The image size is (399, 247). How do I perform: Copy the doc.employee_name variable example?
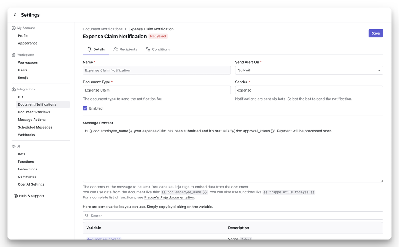[185, 192]
